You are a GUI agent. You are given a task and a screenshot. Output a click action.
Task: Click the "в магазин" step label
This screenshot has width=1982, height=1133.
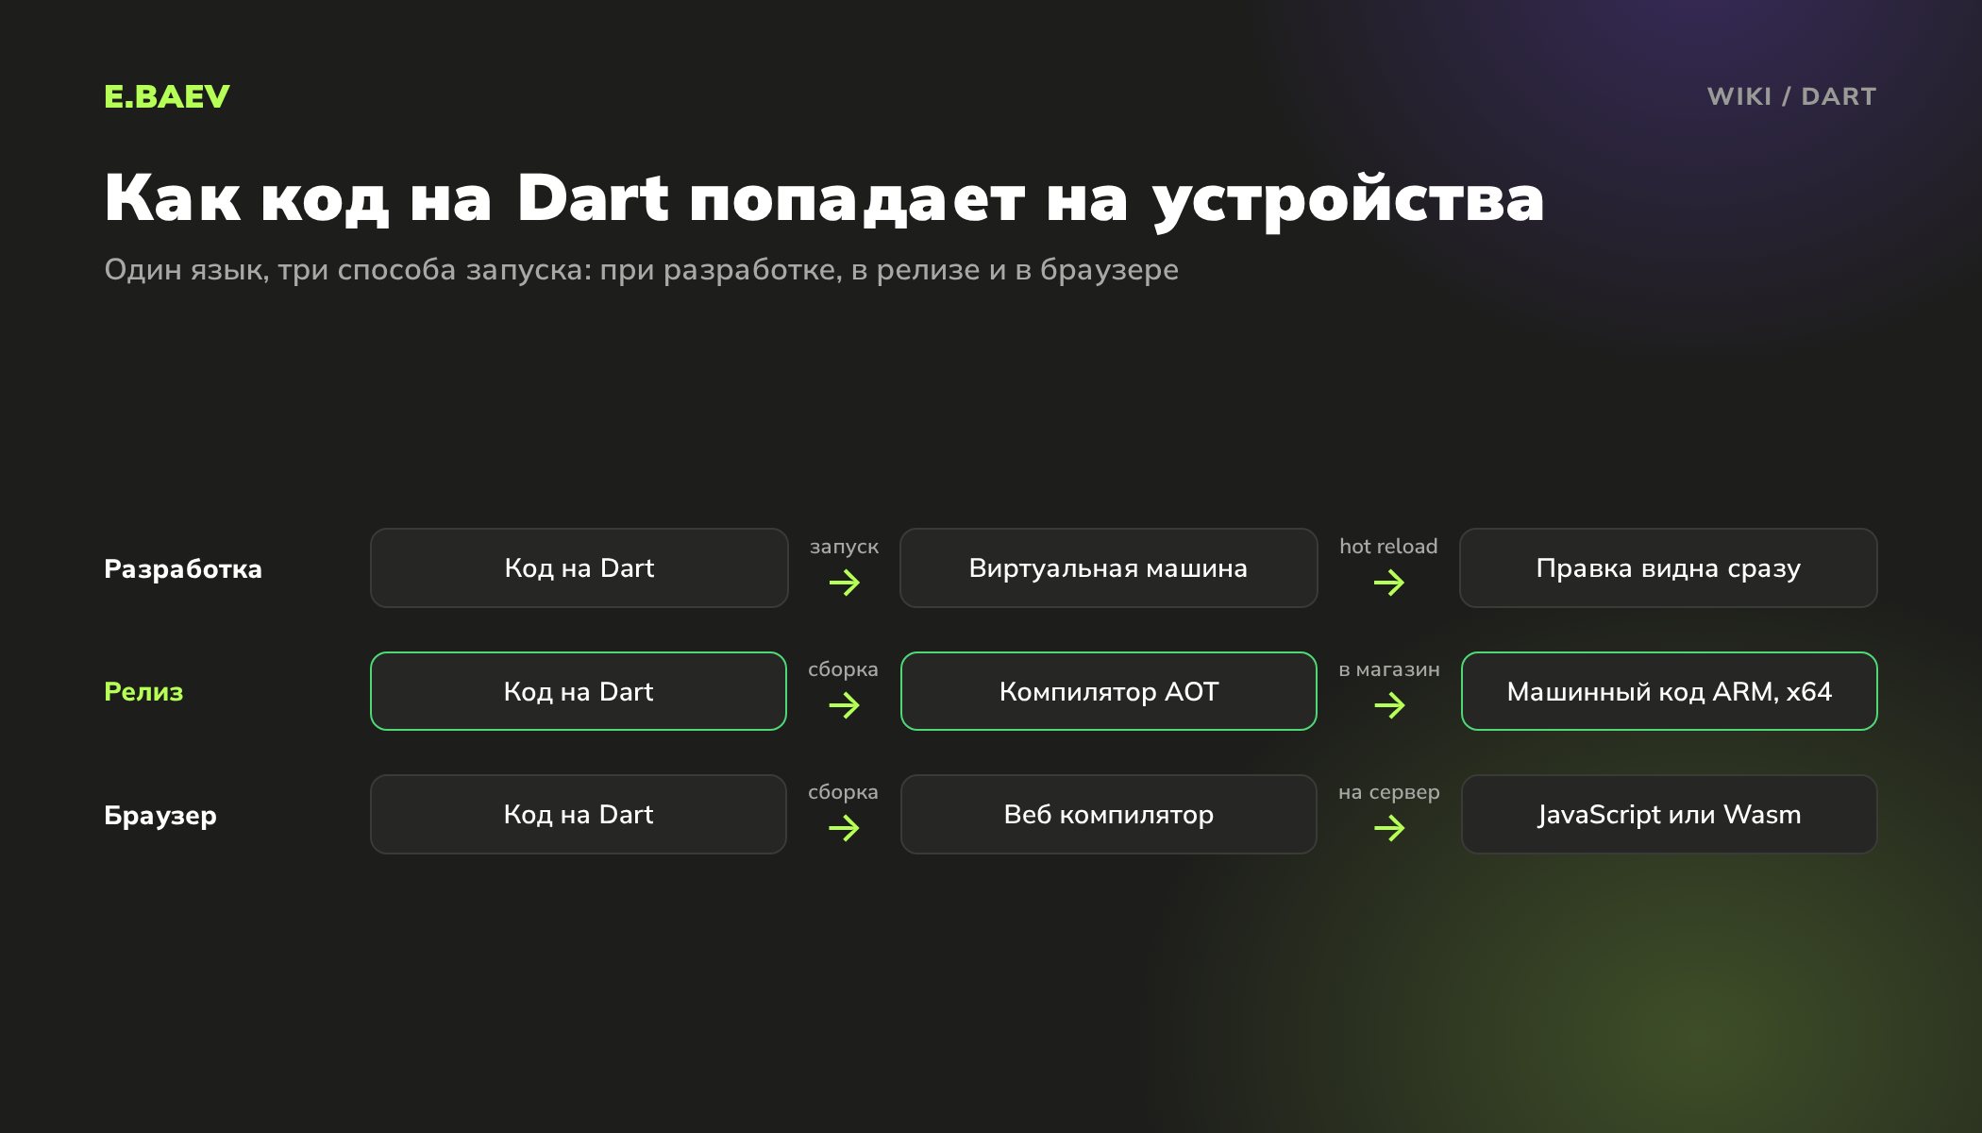pyautogui.click(x=1389, y=669)
